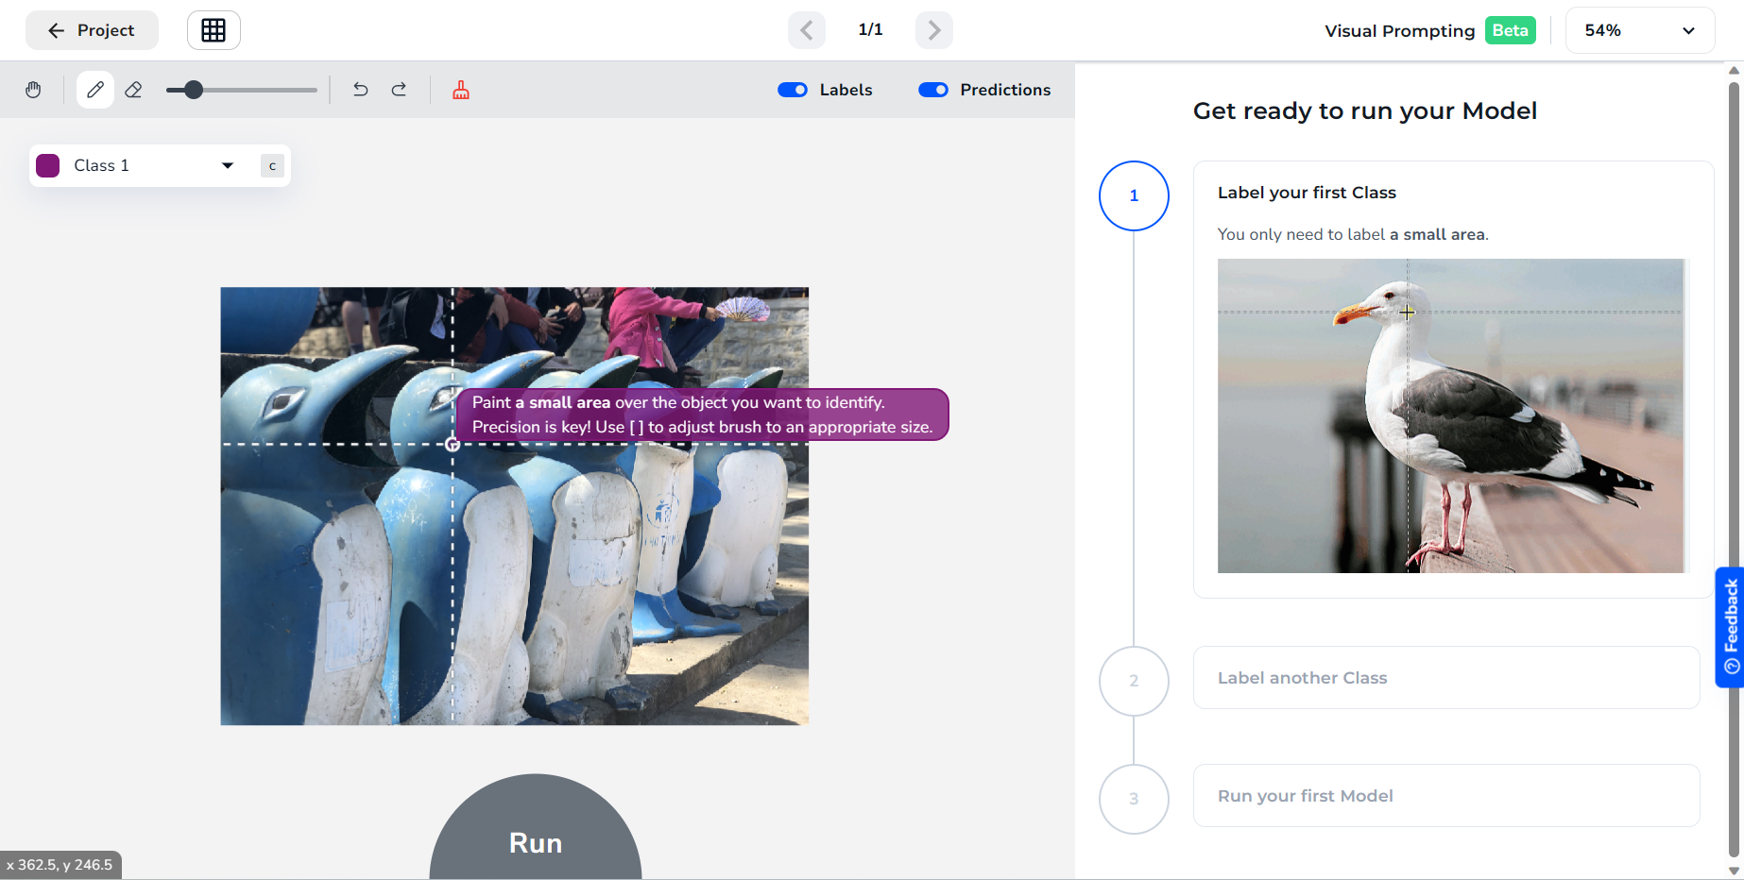Clear all labels with the red broom icon
Image resolution: width=1744 pixels, height=880 pixels.
(461, 90)
